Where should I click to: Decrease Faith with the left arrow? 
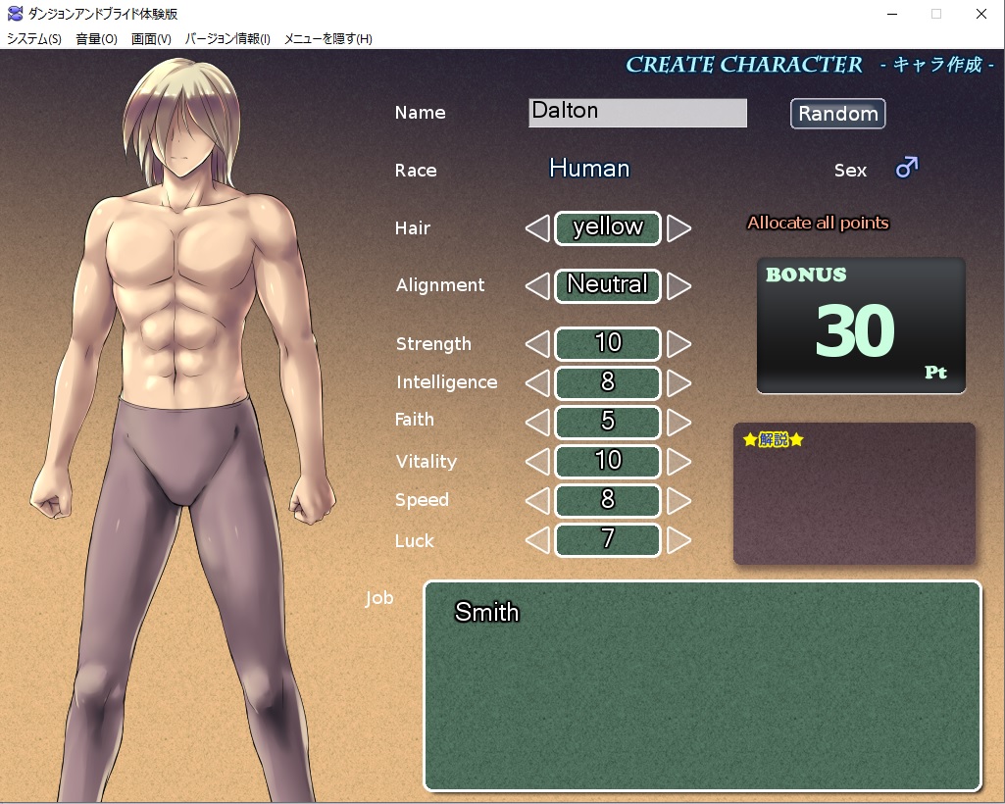coord(537,423)
